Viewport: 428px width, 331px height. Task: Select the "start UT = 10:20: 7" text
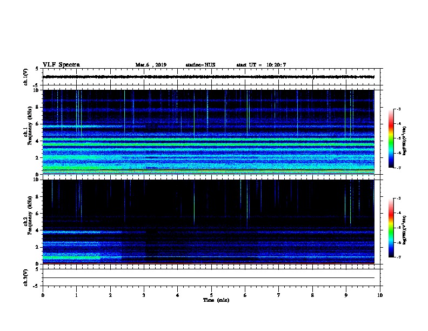click(x=261, y=65)
